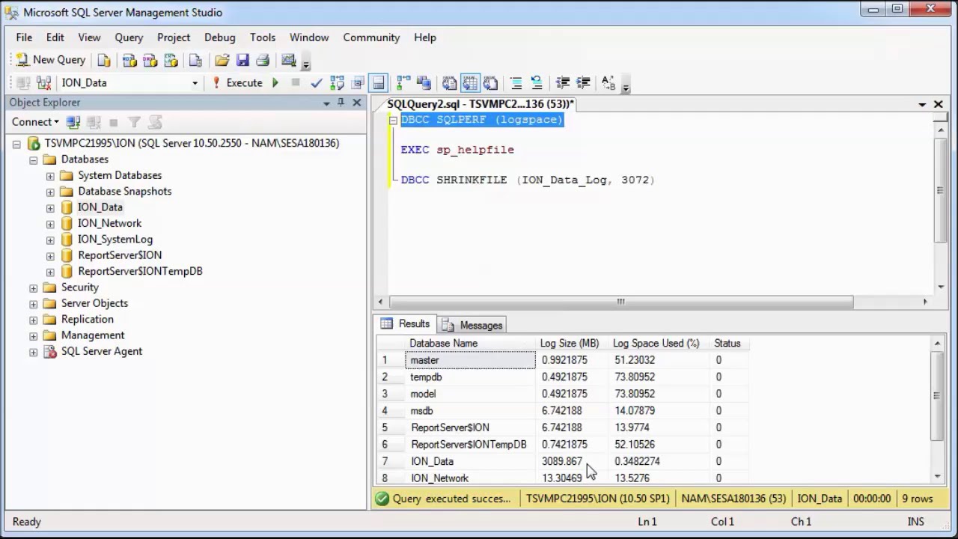Click Uncomment selected lines icon
Image resolution: width=958 pixels, height=539 pixels.
pos(537,83)
